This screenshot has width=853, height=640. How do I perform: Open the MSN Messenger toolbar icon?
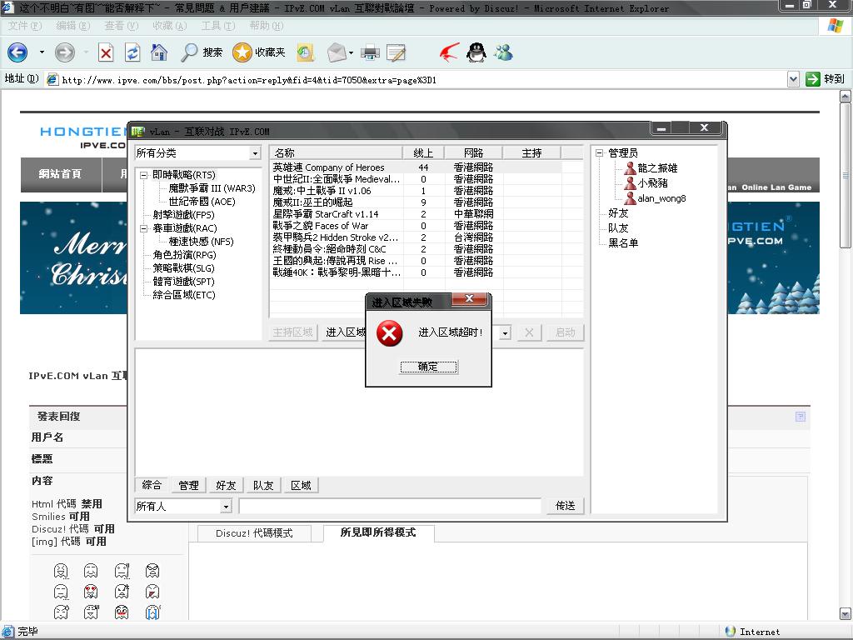pyautogui.click(x=503, y=52)
